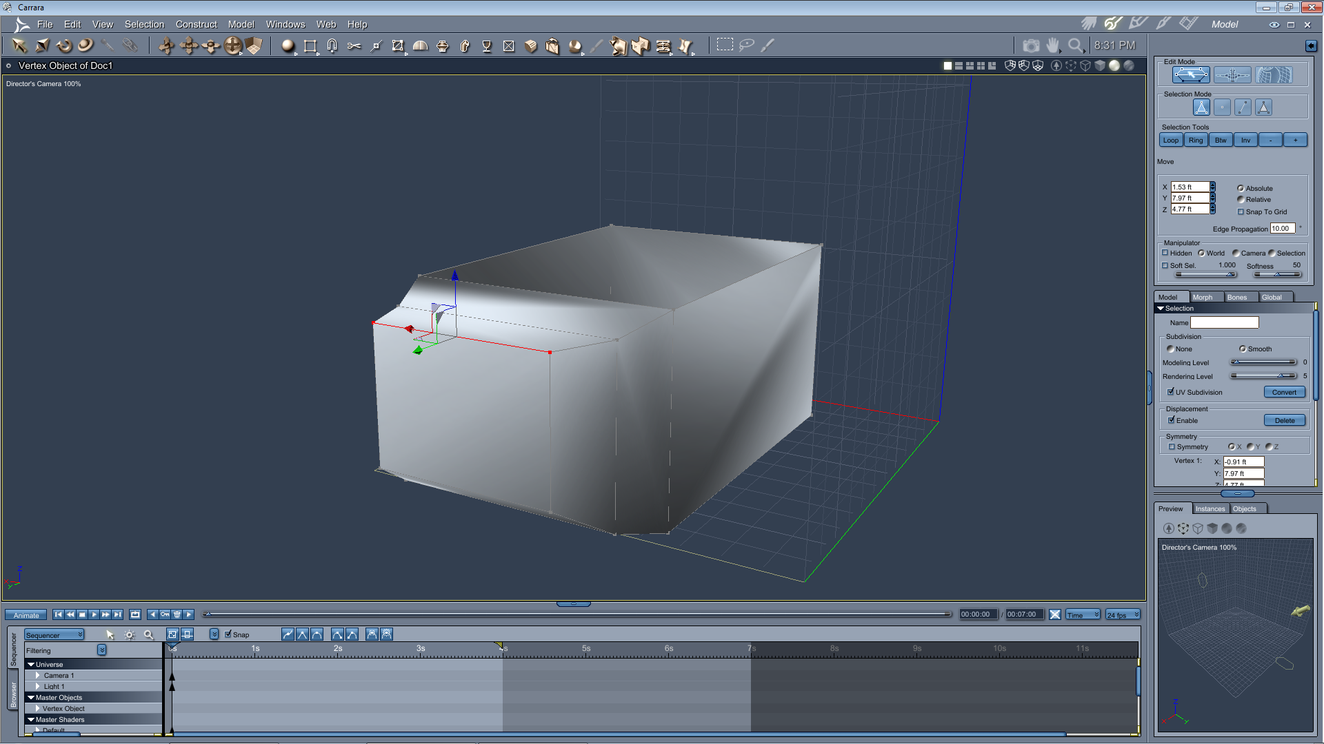Click the sphere primitive tool icon
Image resolution: width=1324 pixels, height=744 pixels.
(x=288, y=46)
